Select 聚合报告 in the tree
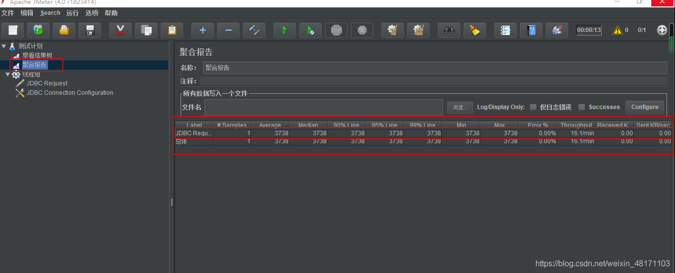Viewport: 675px width, 273px height. coord(35,65)
